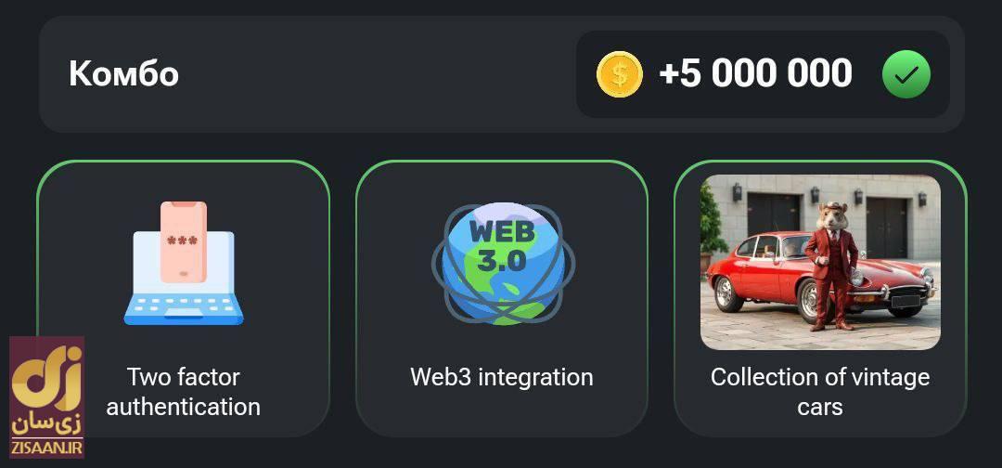Click the Persian زی‌سان text in logo
Screen dimensions: 1002x468
click(x=46, y=423)
